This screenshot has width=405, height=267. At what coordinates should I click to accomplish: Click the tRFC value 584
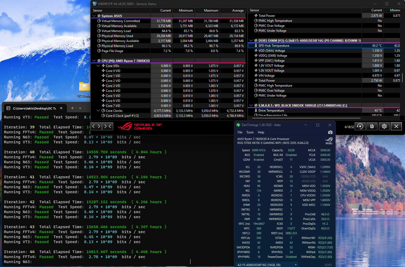pos(259,228)
